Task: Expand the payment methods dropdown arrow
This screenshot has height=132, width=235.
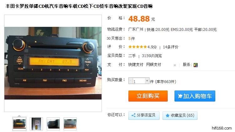Action: click(x=175, y=65)
